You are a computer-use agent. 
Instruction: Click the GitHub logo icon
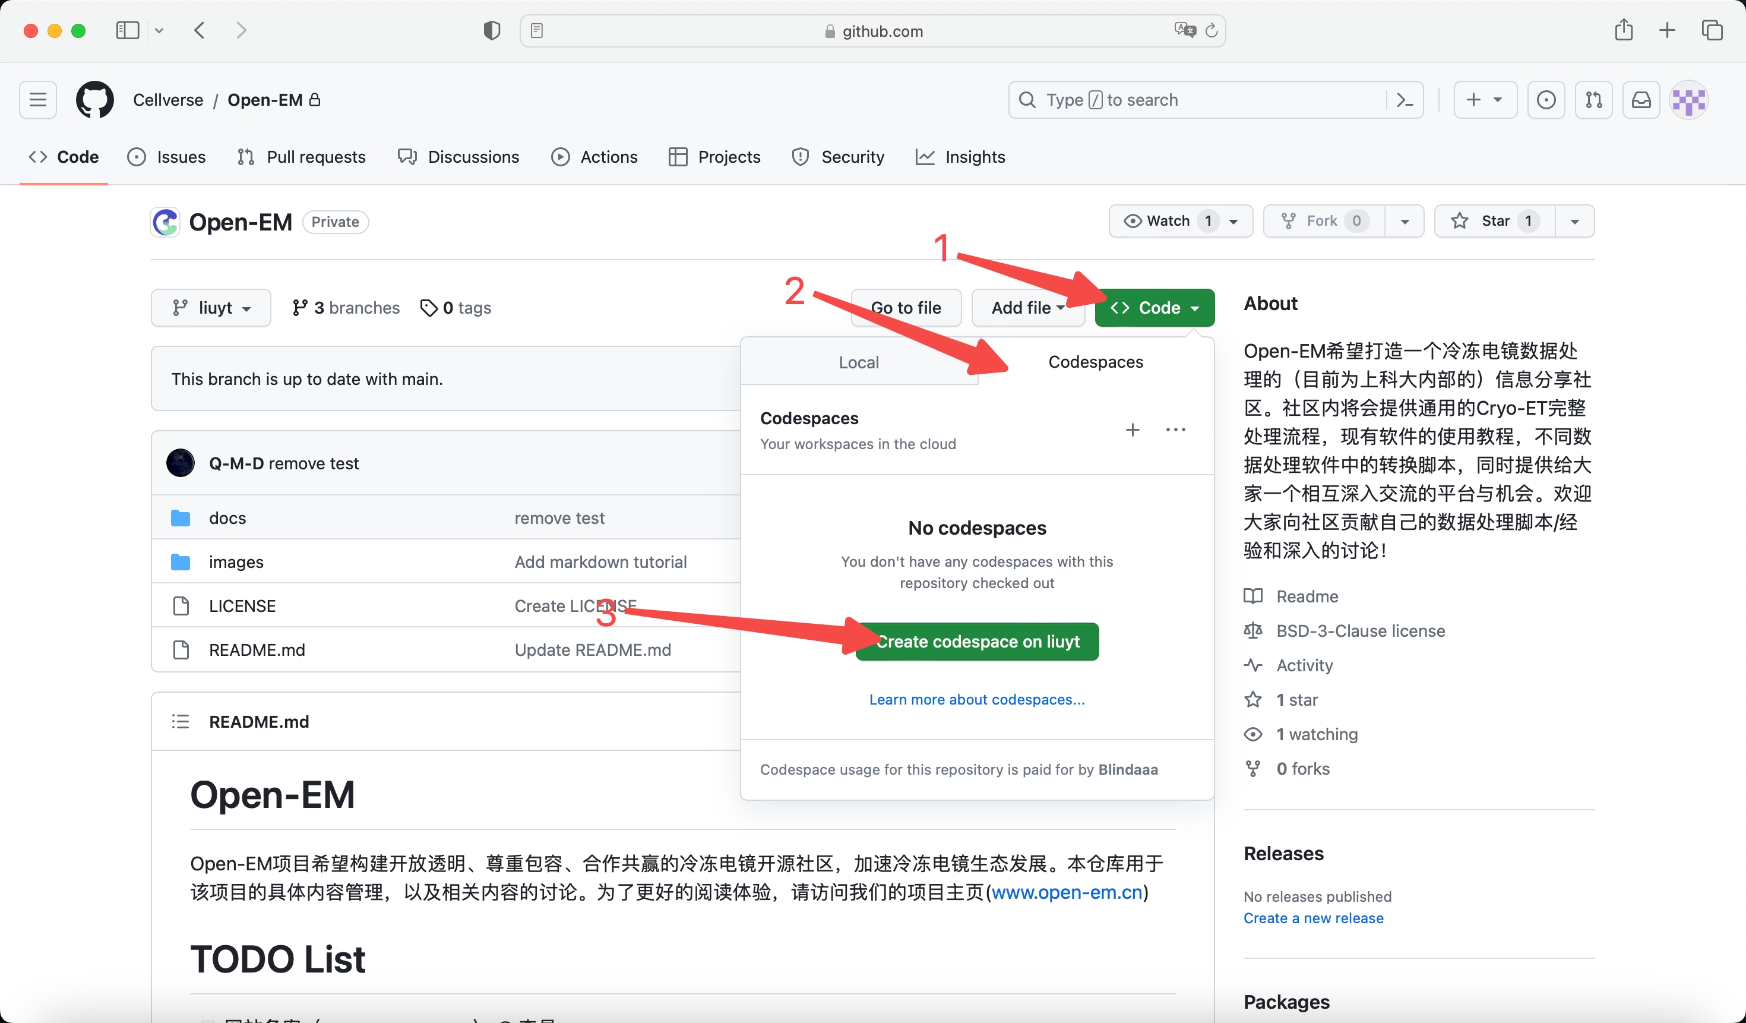point(96,100)
